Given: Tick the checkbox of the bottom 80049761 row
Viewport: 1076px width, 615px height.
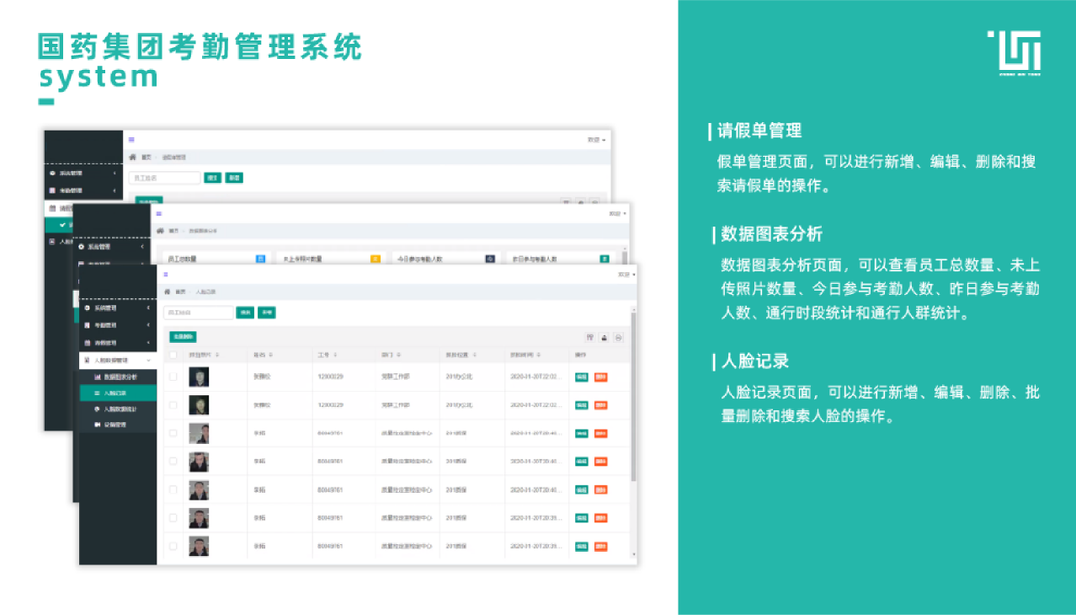Looking at the screenshot, I should pos(173,546).
